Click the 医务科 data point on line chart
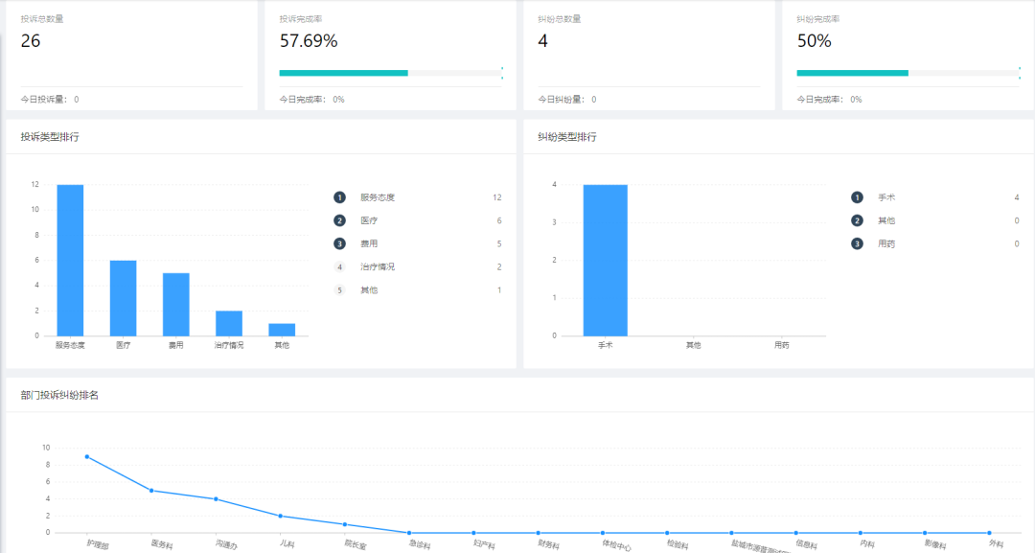The image size is (1035, 553). coord(151,491)
